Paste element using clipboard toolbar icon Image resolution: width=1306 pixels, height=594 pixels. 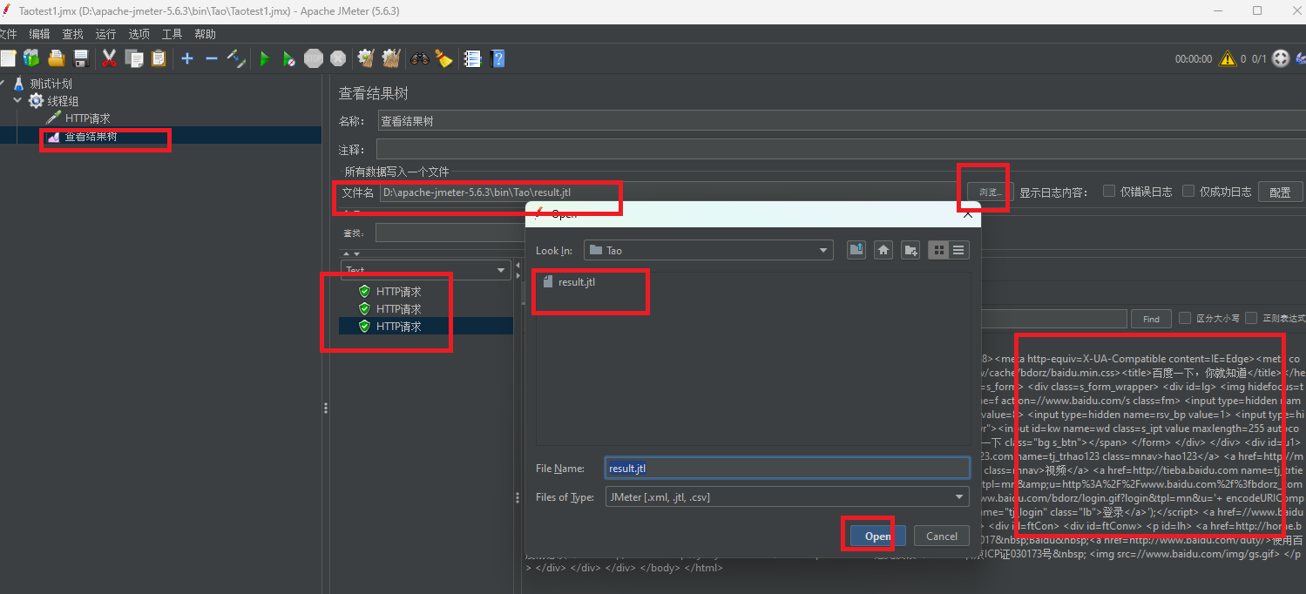coord(159,58)
